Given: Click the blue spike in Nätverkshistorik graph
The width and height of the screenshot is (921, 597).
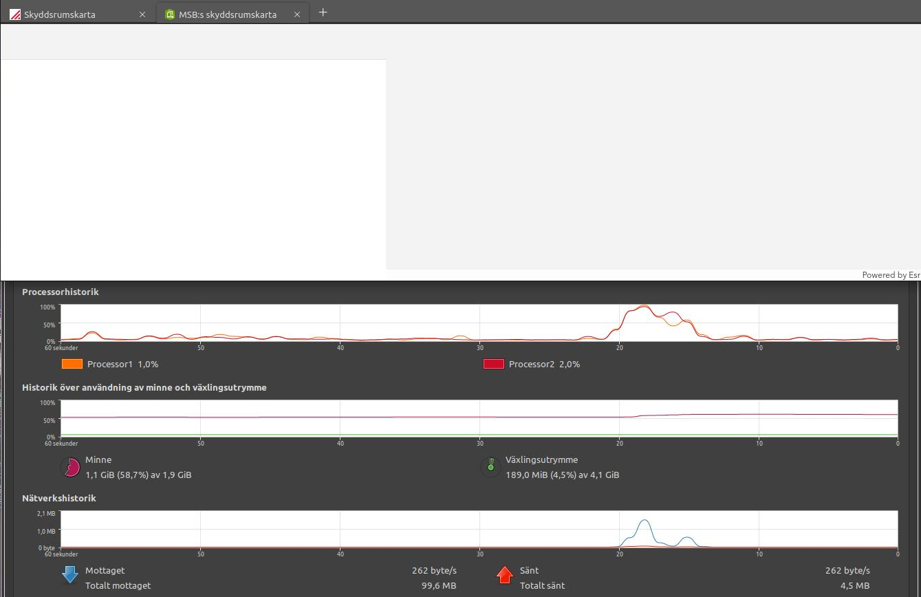Looking at the screenshot, I should pos(644,524).
